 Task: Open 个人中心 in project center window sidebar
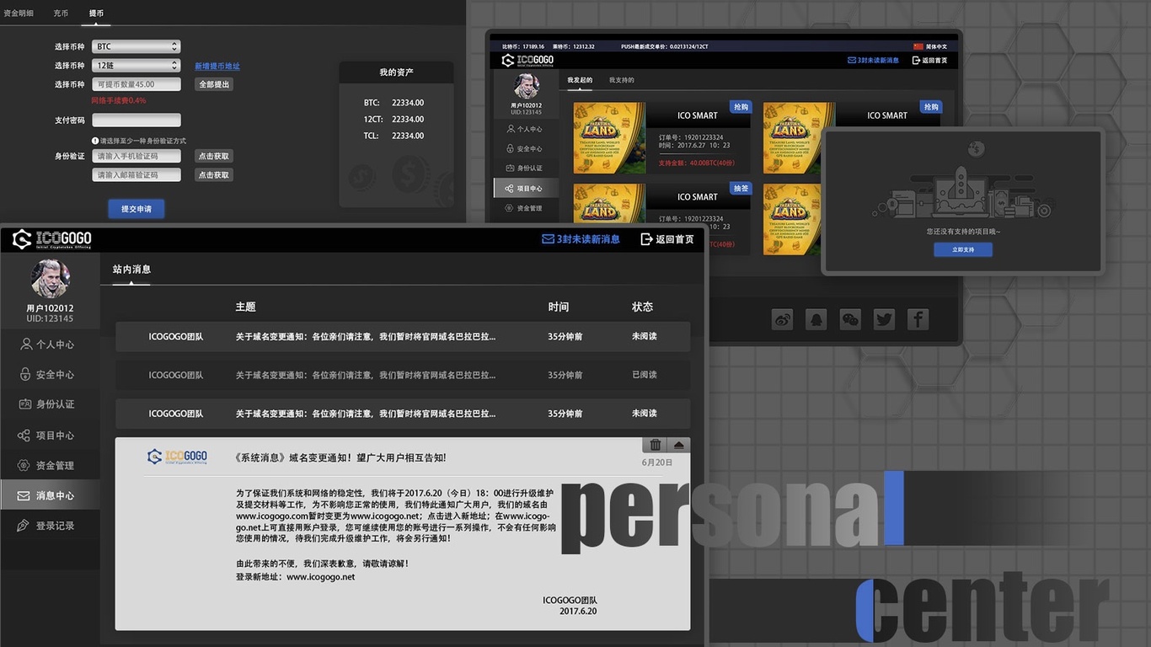pos(524,129)
